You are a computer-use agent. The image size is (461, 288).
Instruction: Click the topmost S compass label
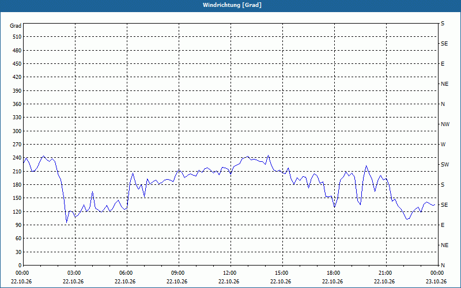tap(443, 24)
